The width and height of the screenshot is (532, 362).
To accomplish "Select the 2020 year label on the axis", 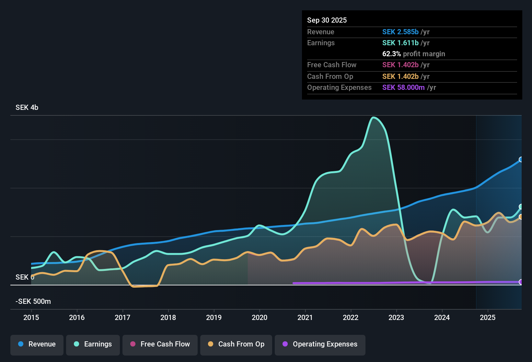I will point(260,318).
